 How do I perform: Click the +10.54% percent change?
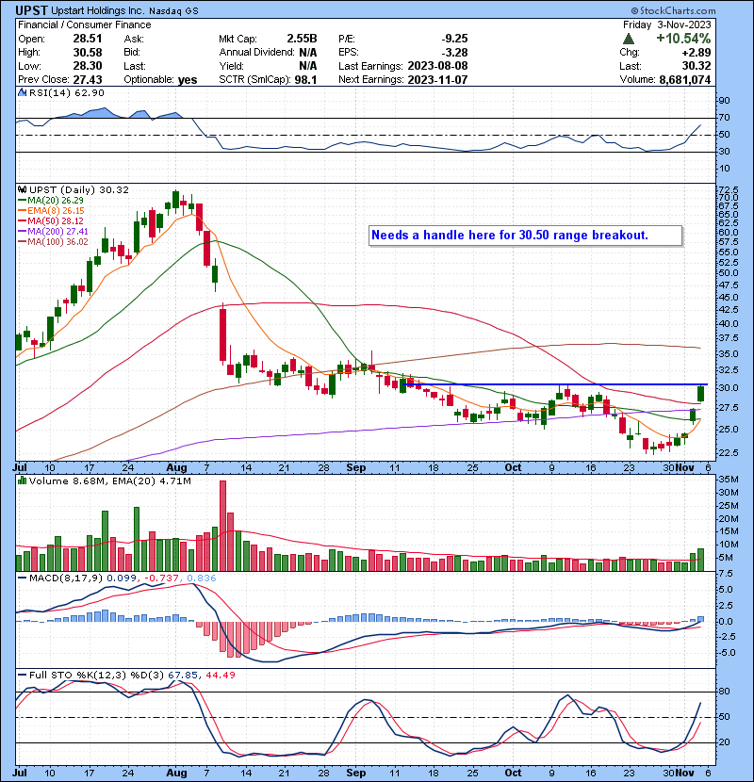(x=683, y=39)
